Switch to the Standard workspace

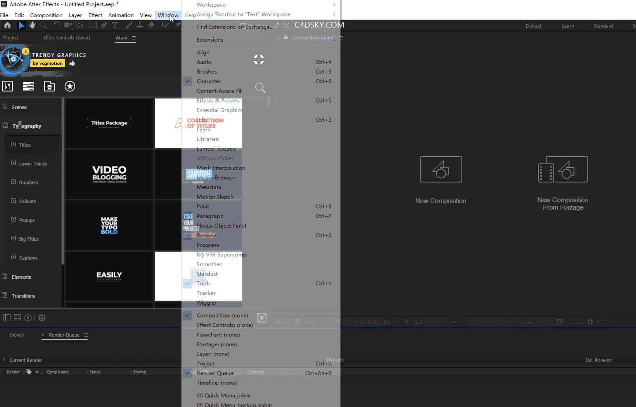[x=603, y=26]
